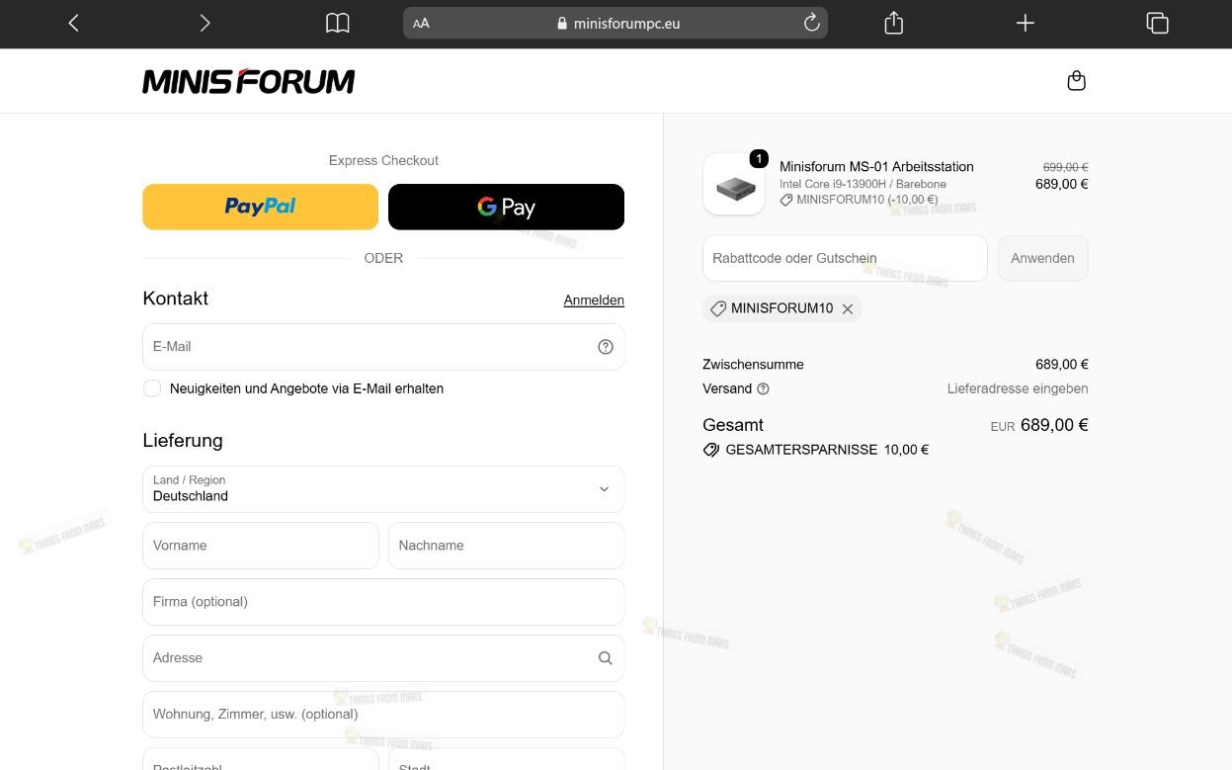The width and height of the screenshot is (1232, 770).
Task: Click the Adresse search magnifier icon
Action: 606,658
